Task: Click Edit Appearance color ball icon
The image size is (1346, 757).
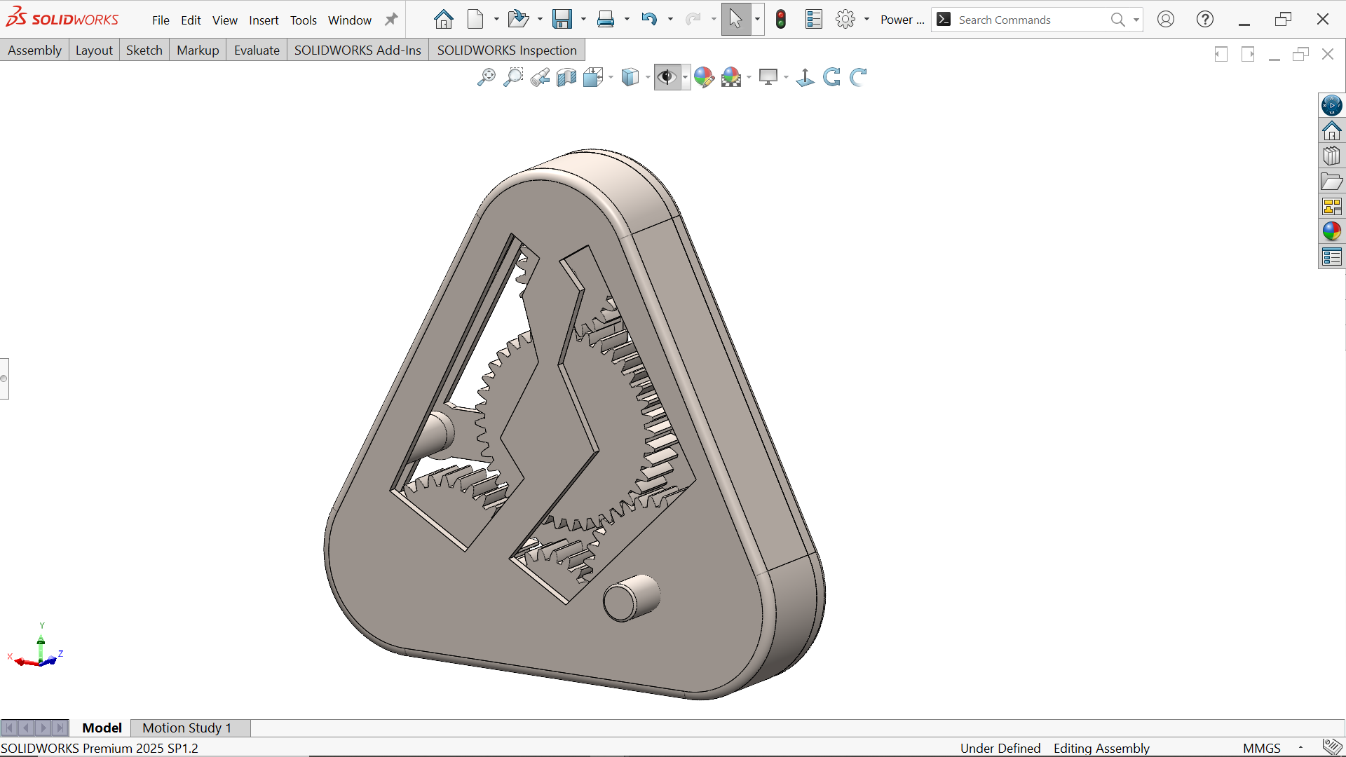Action: (x=704, y=77)
